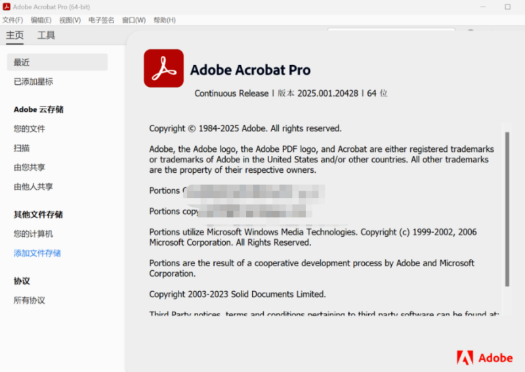Click the version text 2025.001.20428
The height and width of the screenshot is (372, 525).
[x=327, y=93]
